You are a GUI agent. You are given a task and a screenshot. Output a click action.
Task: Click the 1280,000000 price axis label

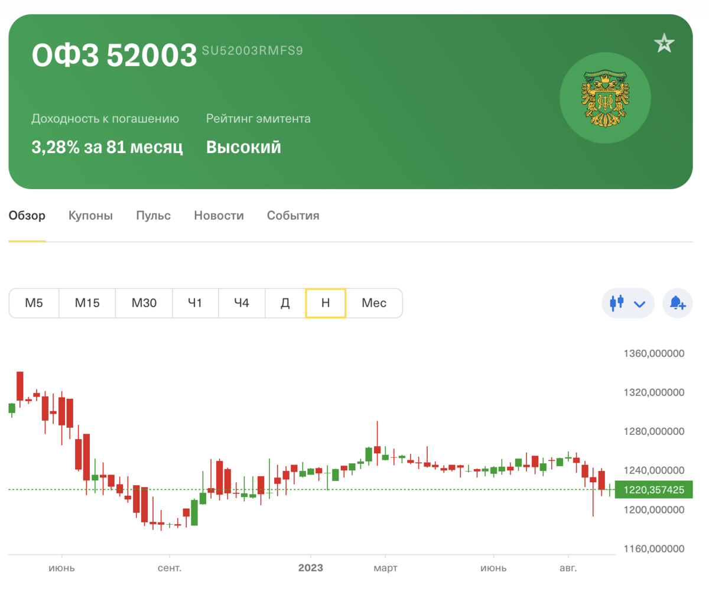tap(654, 432)
